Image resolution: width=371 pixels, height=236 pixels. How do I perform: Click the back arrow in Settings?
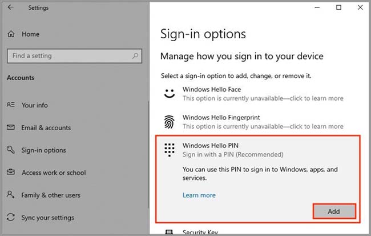(11, 7)
